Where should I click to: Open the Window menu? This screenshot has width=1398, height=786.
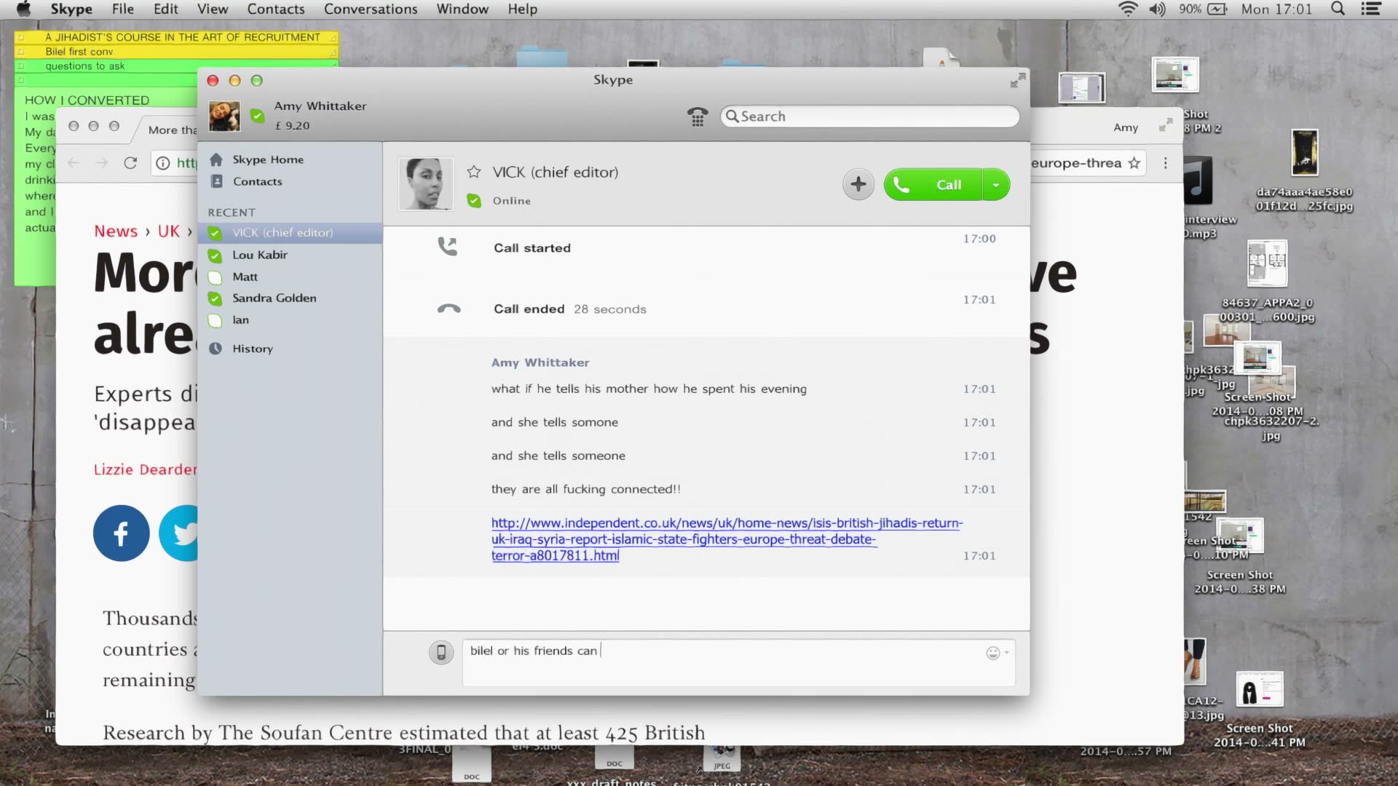[x=462, y=9]
